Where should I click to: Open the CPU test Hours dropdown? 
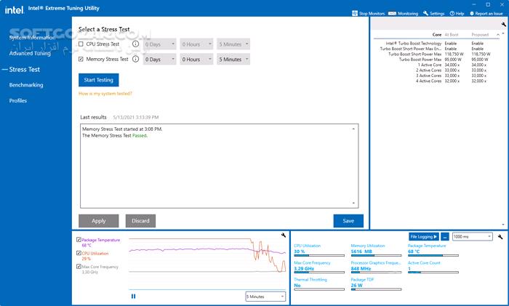pos(197,44)
